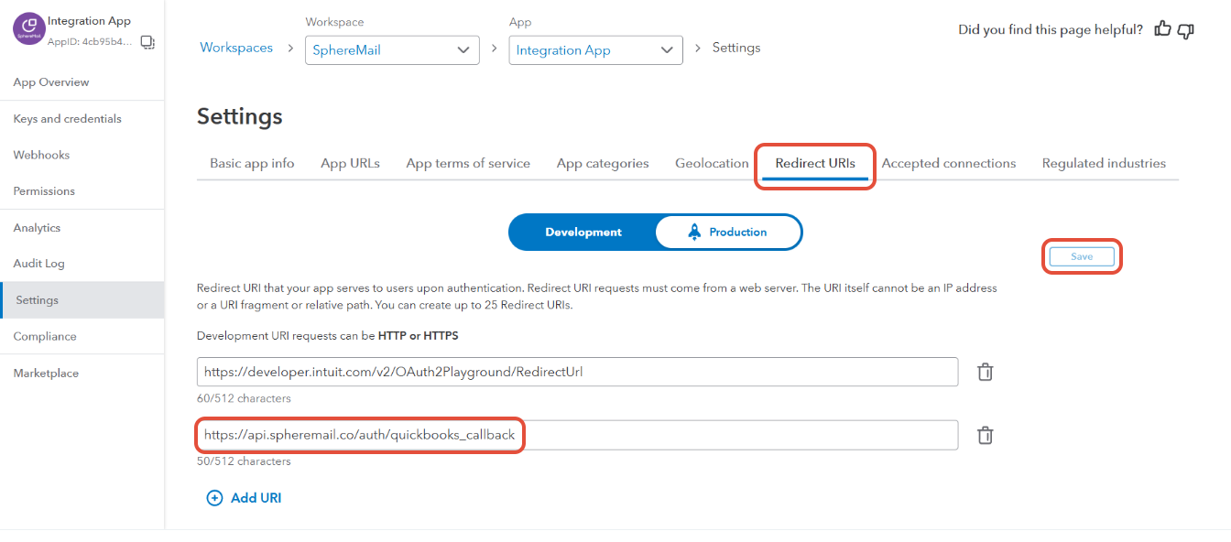Viewport: 1231px width, 542px height.
Task: Open the Geolocation tab
Action: pyautogui.click(x=712, y=163)
